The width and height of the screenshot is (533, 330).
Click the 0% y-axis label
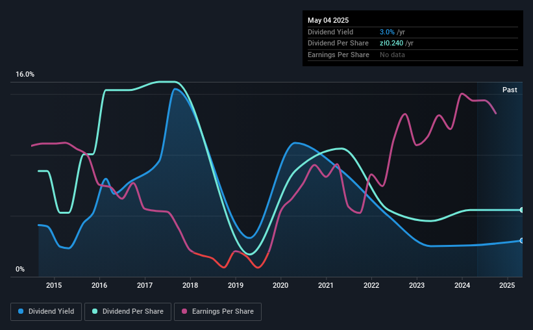click(20, 269)
